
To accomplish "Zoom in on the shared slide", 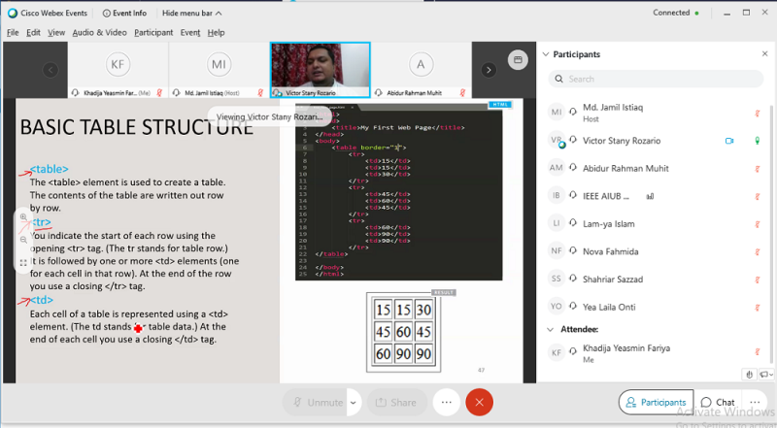I will pyautogui.click(x=23, y=218).
